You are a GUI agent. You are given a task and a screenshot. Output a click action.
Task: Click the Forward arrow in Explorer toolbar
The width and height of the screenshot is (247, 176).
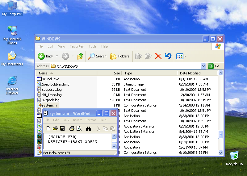(x=65, y=56)
